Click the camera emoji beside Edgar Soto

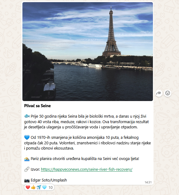click(27, 180)
